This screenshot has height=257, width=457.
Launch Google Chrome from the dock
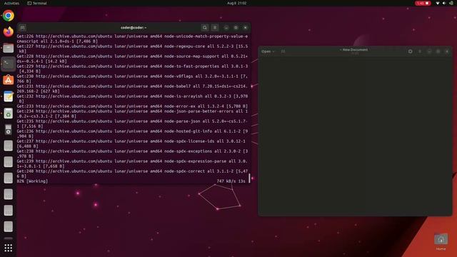tap(8, 16)
